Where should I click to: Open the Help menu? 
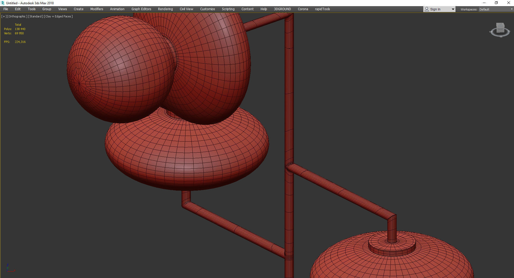[x=264, y=9]
